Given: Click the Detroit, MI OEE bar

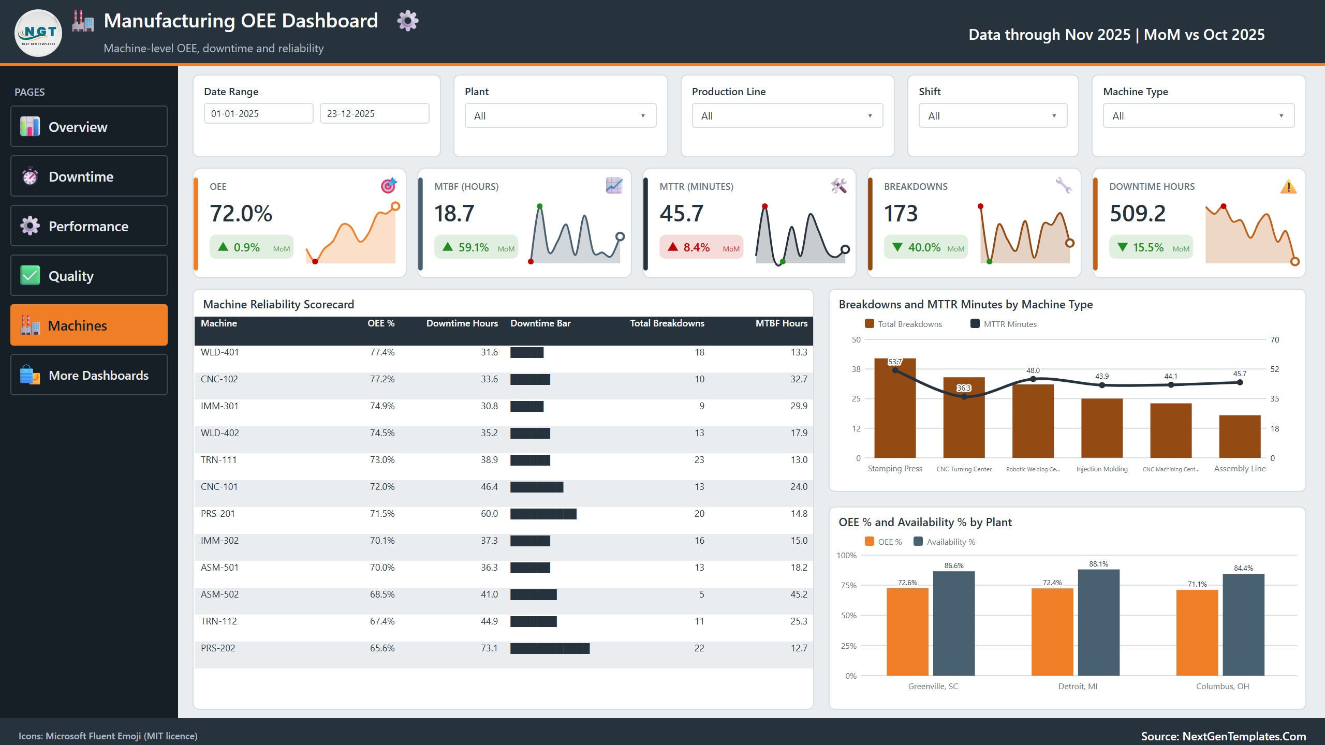Looking at the screenshot, I should 1052,632.
